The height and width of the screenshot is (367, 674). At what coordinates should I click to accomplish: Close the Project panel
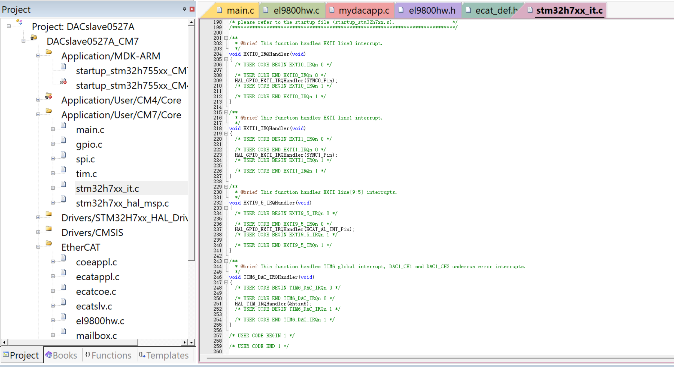192,9
